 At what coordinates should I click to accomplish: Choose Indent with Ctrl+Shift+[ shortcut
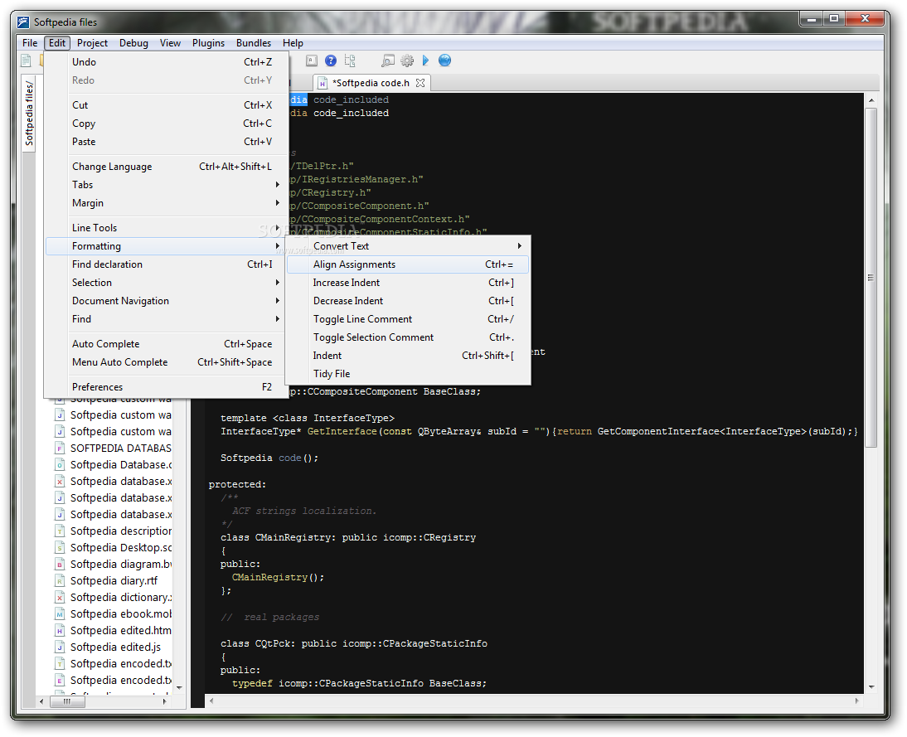click(409, 356)
